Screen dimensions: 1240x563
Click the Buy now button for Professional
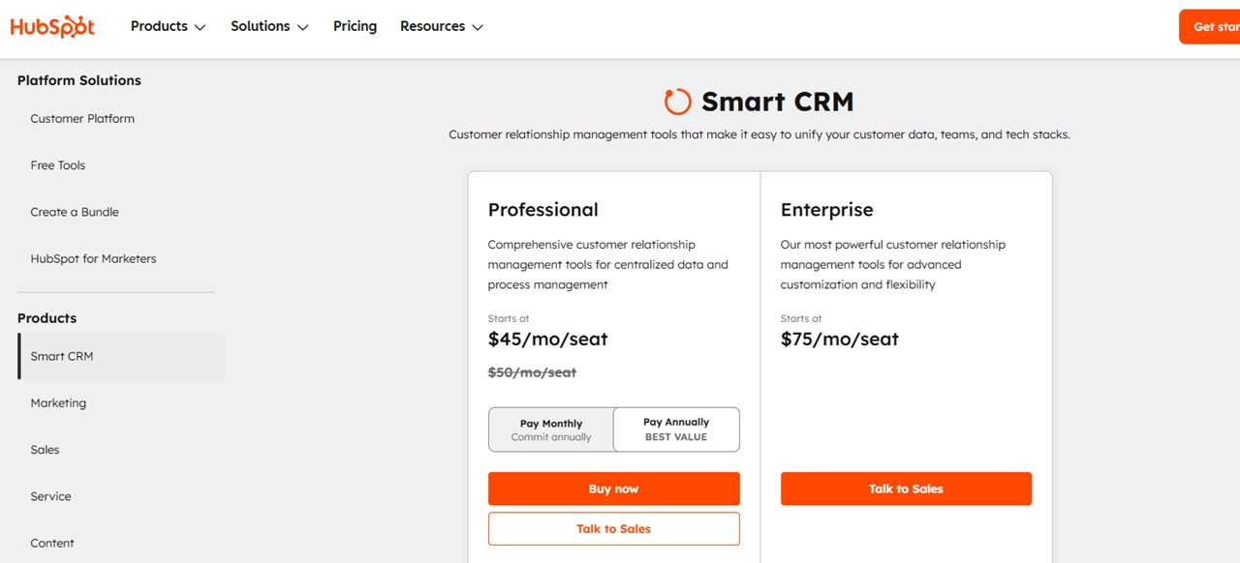click(x=613, y=489)
